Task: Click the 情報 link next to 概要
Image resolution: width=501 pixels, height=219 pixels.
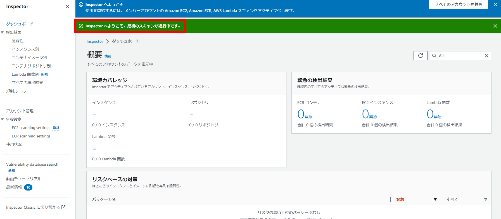Action: click(108, 56)
